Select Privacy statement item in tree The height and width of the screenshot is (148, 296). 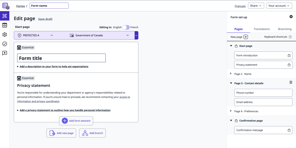pos(263,65)
